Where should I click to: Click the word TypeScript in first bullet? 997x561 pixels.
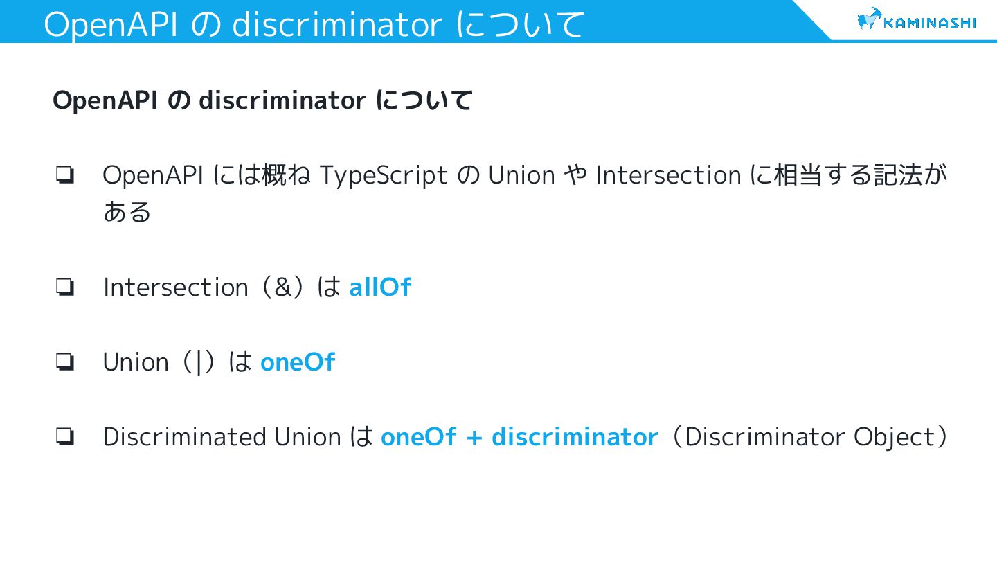pyautogui.click(x=383, y=175)
